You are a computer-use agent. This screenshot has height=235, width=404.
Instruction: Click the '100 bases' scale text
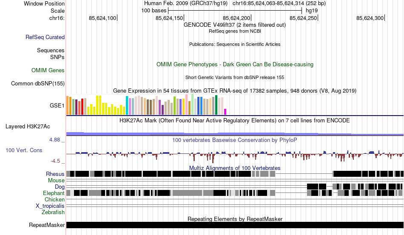click(x=154, y=11)
